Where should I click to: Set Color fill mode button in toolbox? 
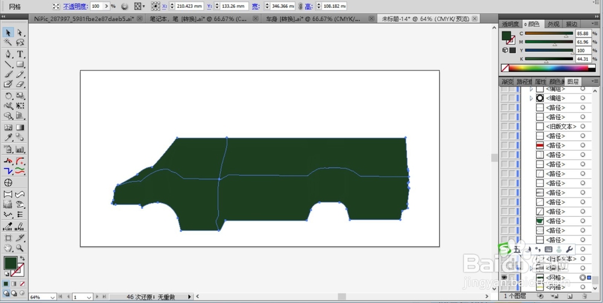(7, 284)
